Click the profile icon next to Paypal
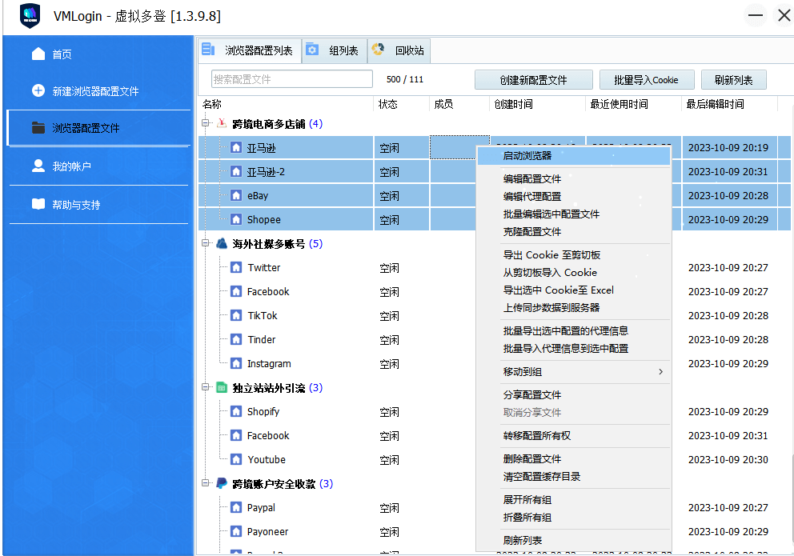The width and height of the screenshot is (794, 556). pos(236,507)
